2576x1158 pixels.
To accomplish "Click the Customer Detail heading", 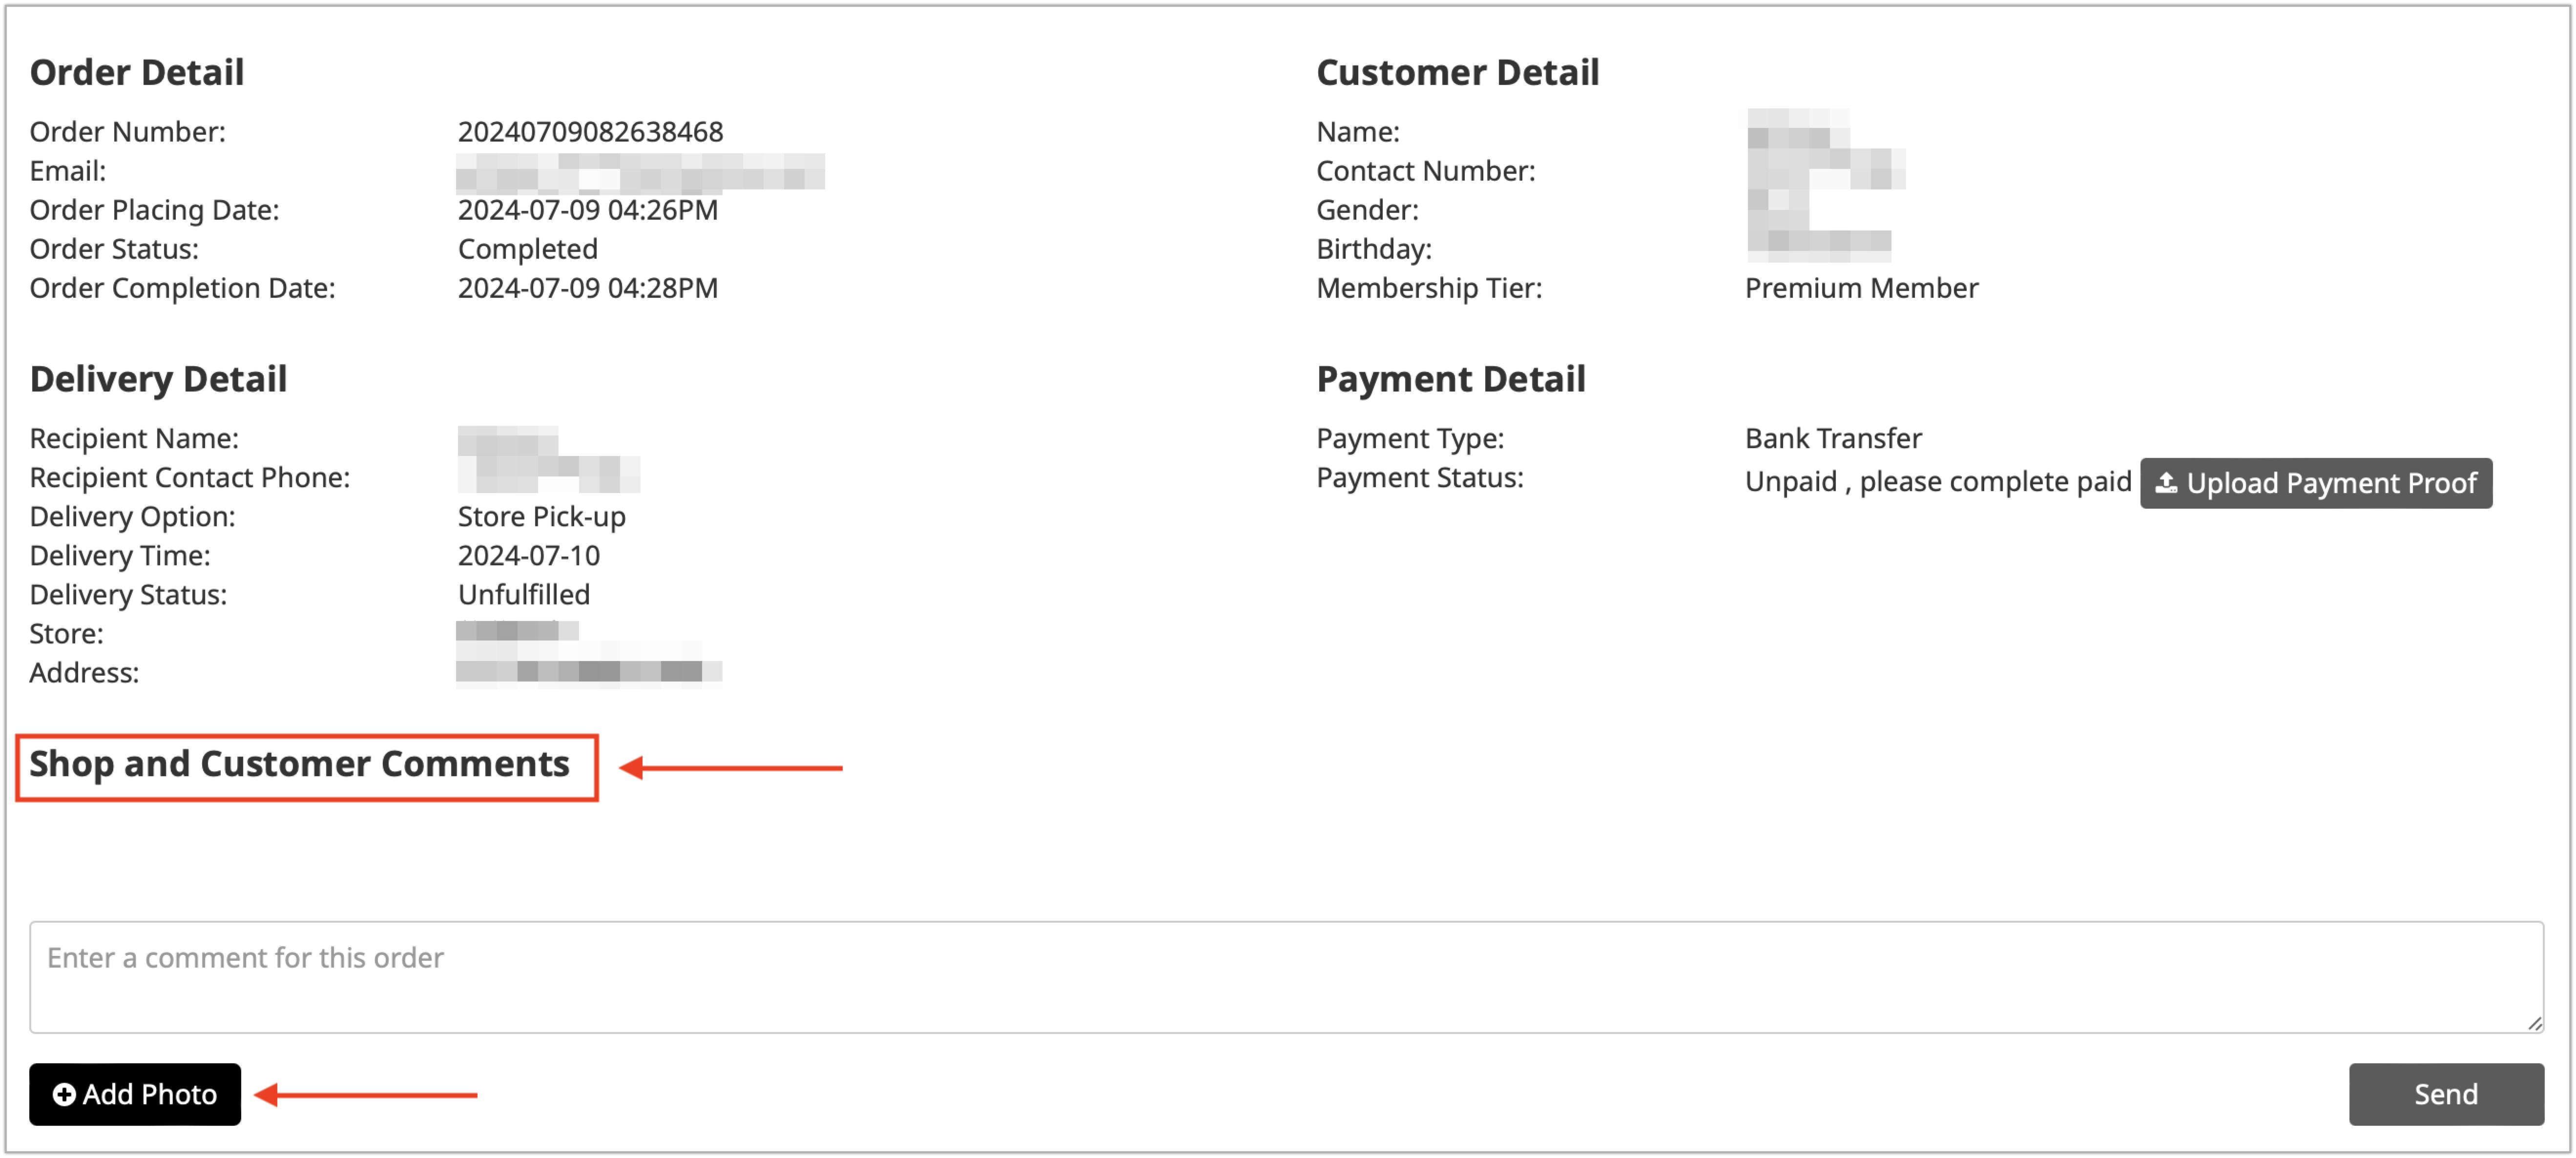I will [x=1457, y=72].
